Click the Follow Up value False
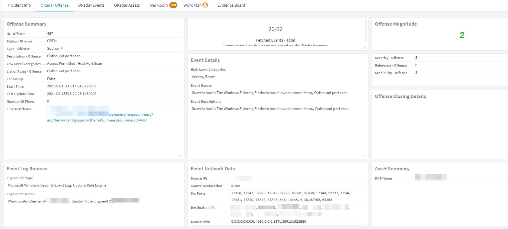This screenshot has width=508, height=229. pos(51,79)
